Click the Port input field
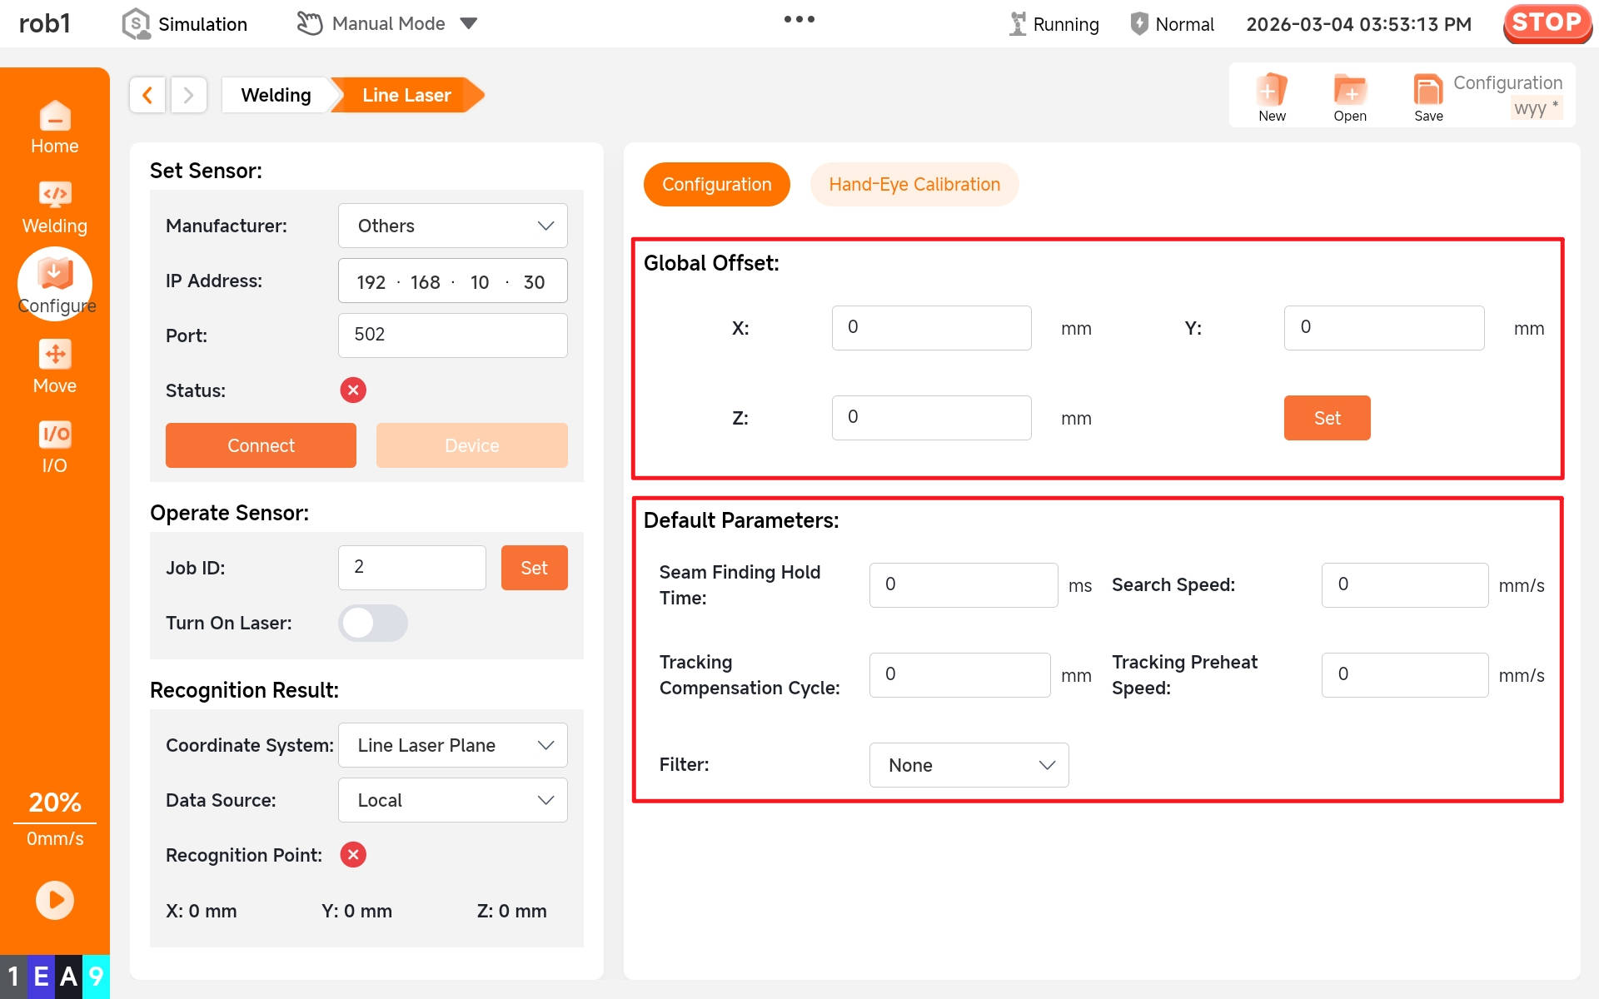The image size is (1599, 999). 452,335
